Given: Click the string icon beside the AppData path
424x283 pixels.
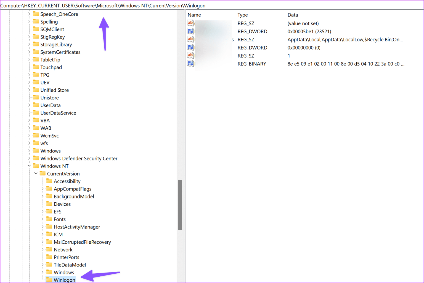Looking at the screenshot, I should (190, 39).
